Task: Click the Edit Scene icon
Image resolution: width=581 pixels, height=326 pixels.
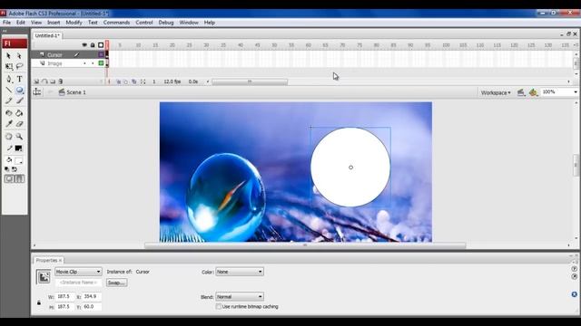Action: (521, 92)
